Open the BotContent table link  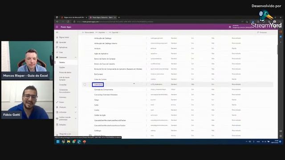click(98, 74)
